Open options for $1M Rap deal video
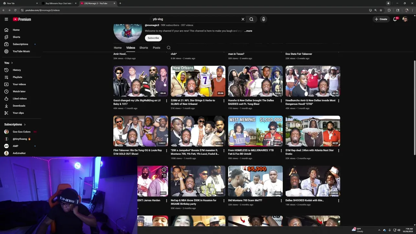This screenshot has width=416, height=234. pyautogui.click(x=339, y=151)
